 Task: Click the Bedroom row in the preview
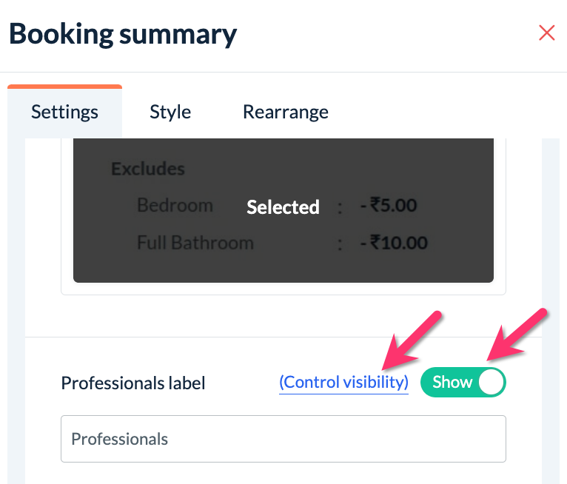tap(175, 205)
